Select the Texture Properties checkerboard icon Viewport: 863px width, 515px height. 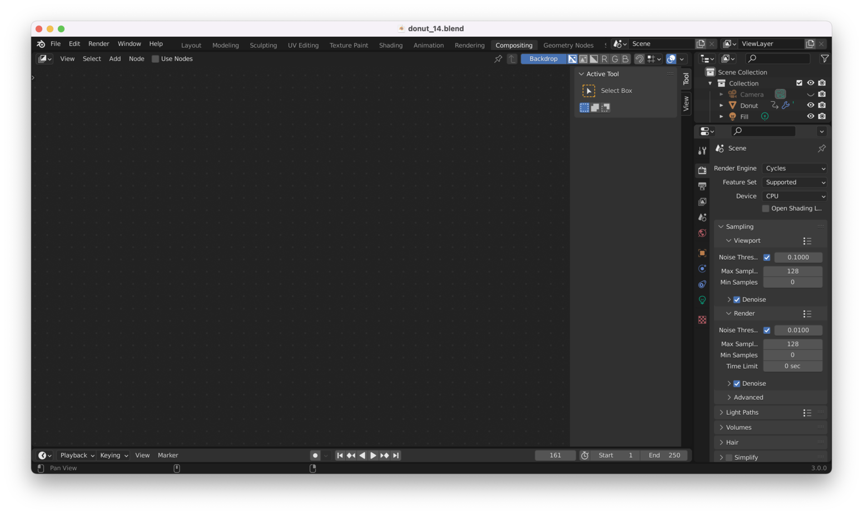[702, 320]
